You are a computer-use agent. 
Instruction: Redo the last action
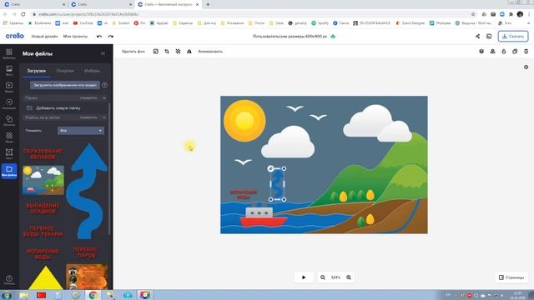[x=110, y=37]
